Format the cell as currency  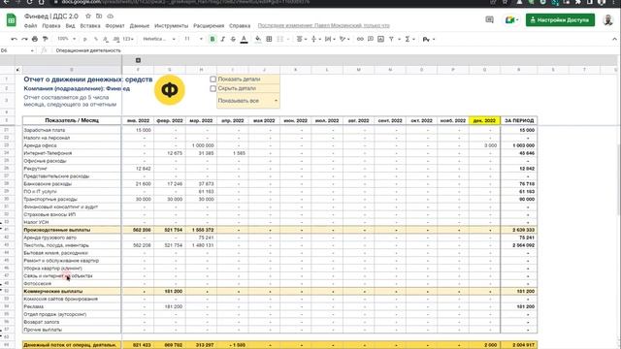click(x=85, y=39)
